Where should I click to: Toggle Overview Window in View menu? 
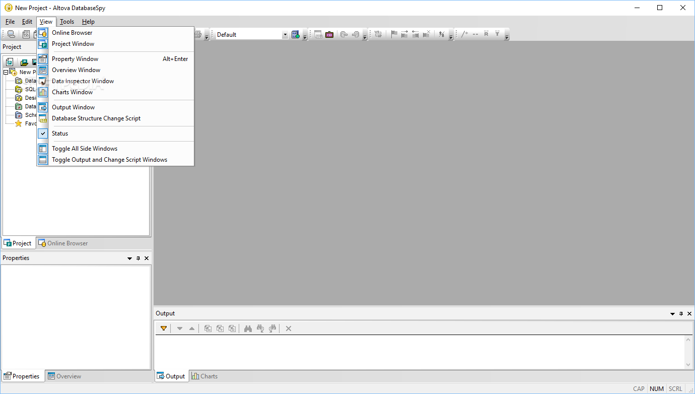[x=115, y=70]
